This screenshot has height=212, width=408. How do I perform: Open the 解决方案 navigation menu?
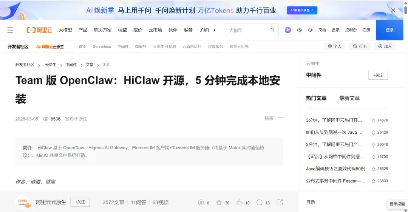point(102,30)
